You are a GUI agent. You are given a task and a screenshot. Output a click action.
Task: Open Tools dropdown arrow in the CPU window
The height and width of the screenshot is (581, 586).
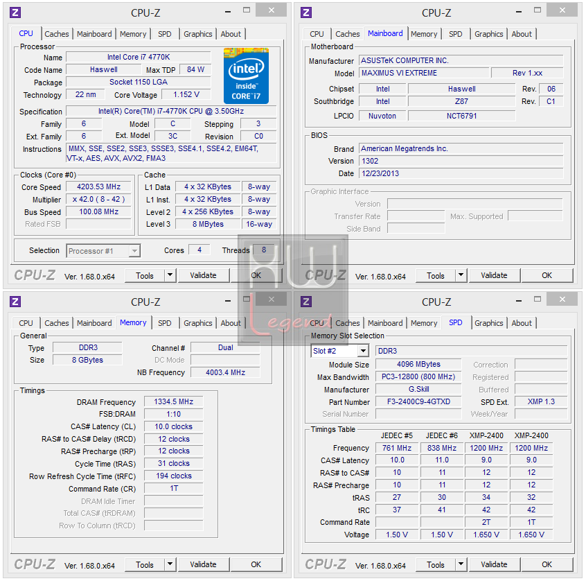170,276
